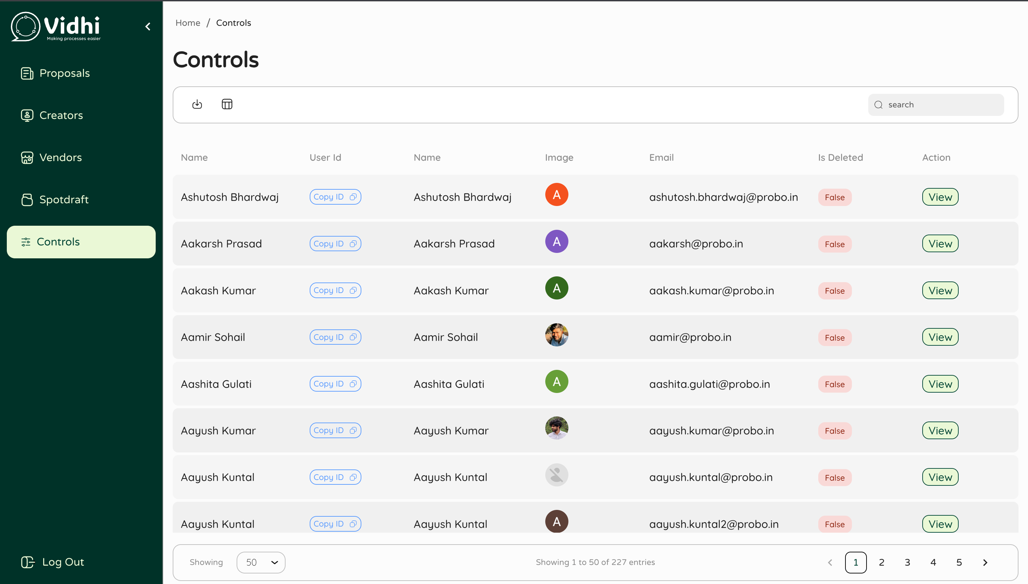Click the Home breadcrumb link
Viewport: 1028px width, 584px height.
click(x=188, y=23)
